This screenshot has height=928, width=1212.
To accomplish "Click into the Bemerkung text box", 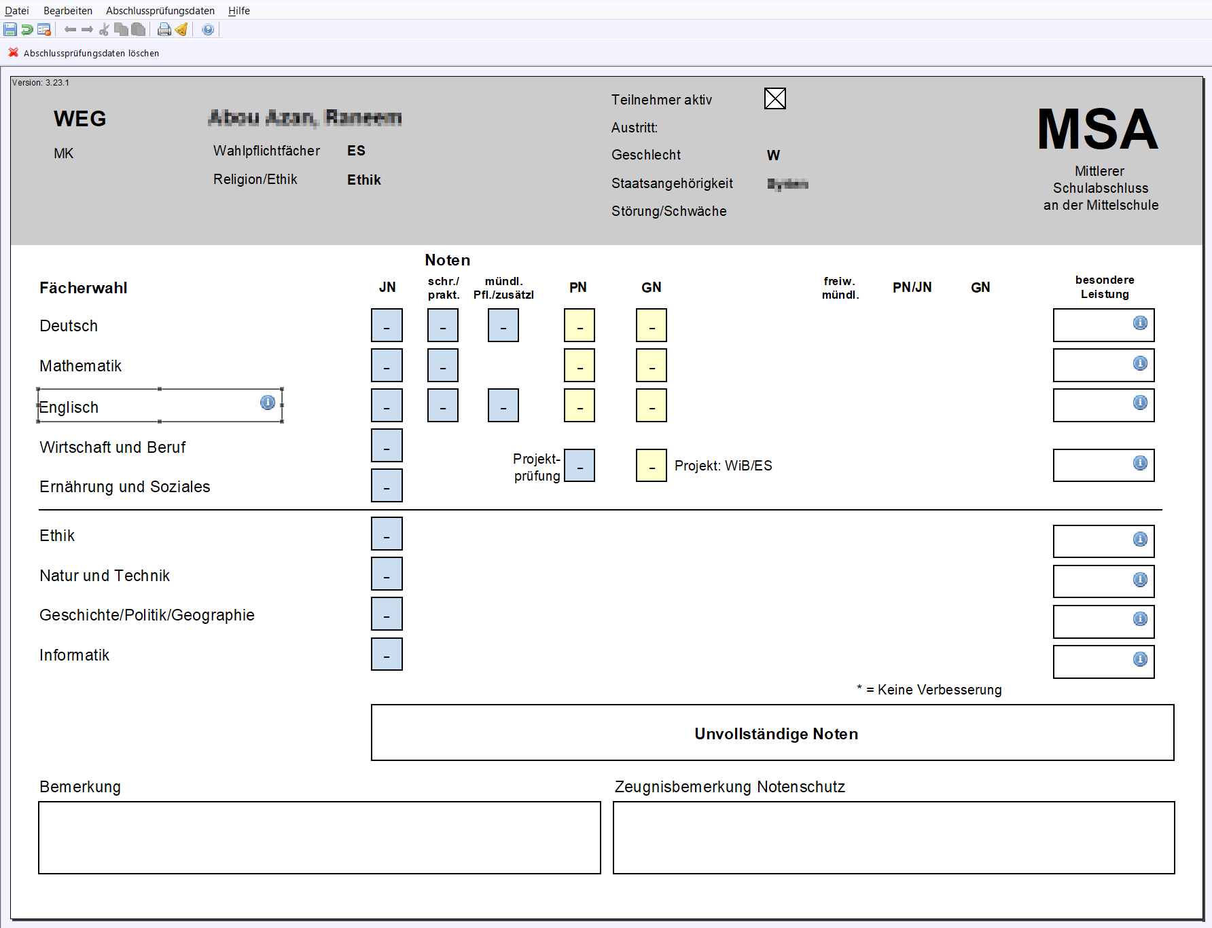I will (x=319, y=838).
